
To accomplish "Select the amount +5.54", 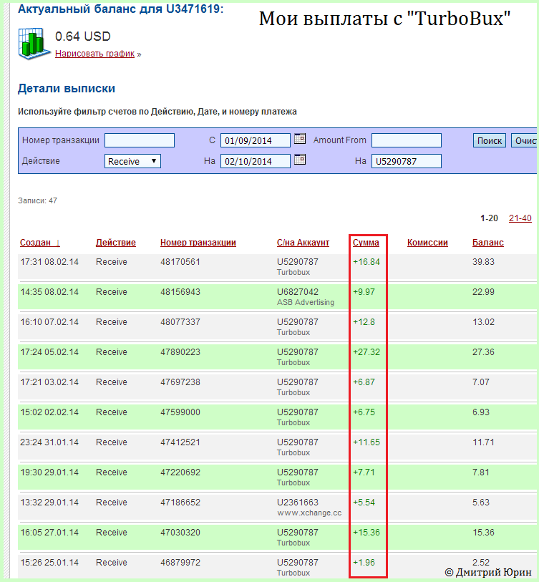I will click(364, 503).
